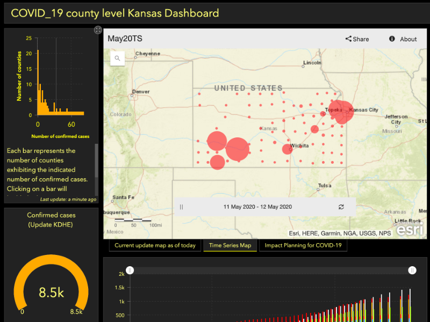Click the description panel scrollbar
430x322 pixels.
(x=96, y=160)
